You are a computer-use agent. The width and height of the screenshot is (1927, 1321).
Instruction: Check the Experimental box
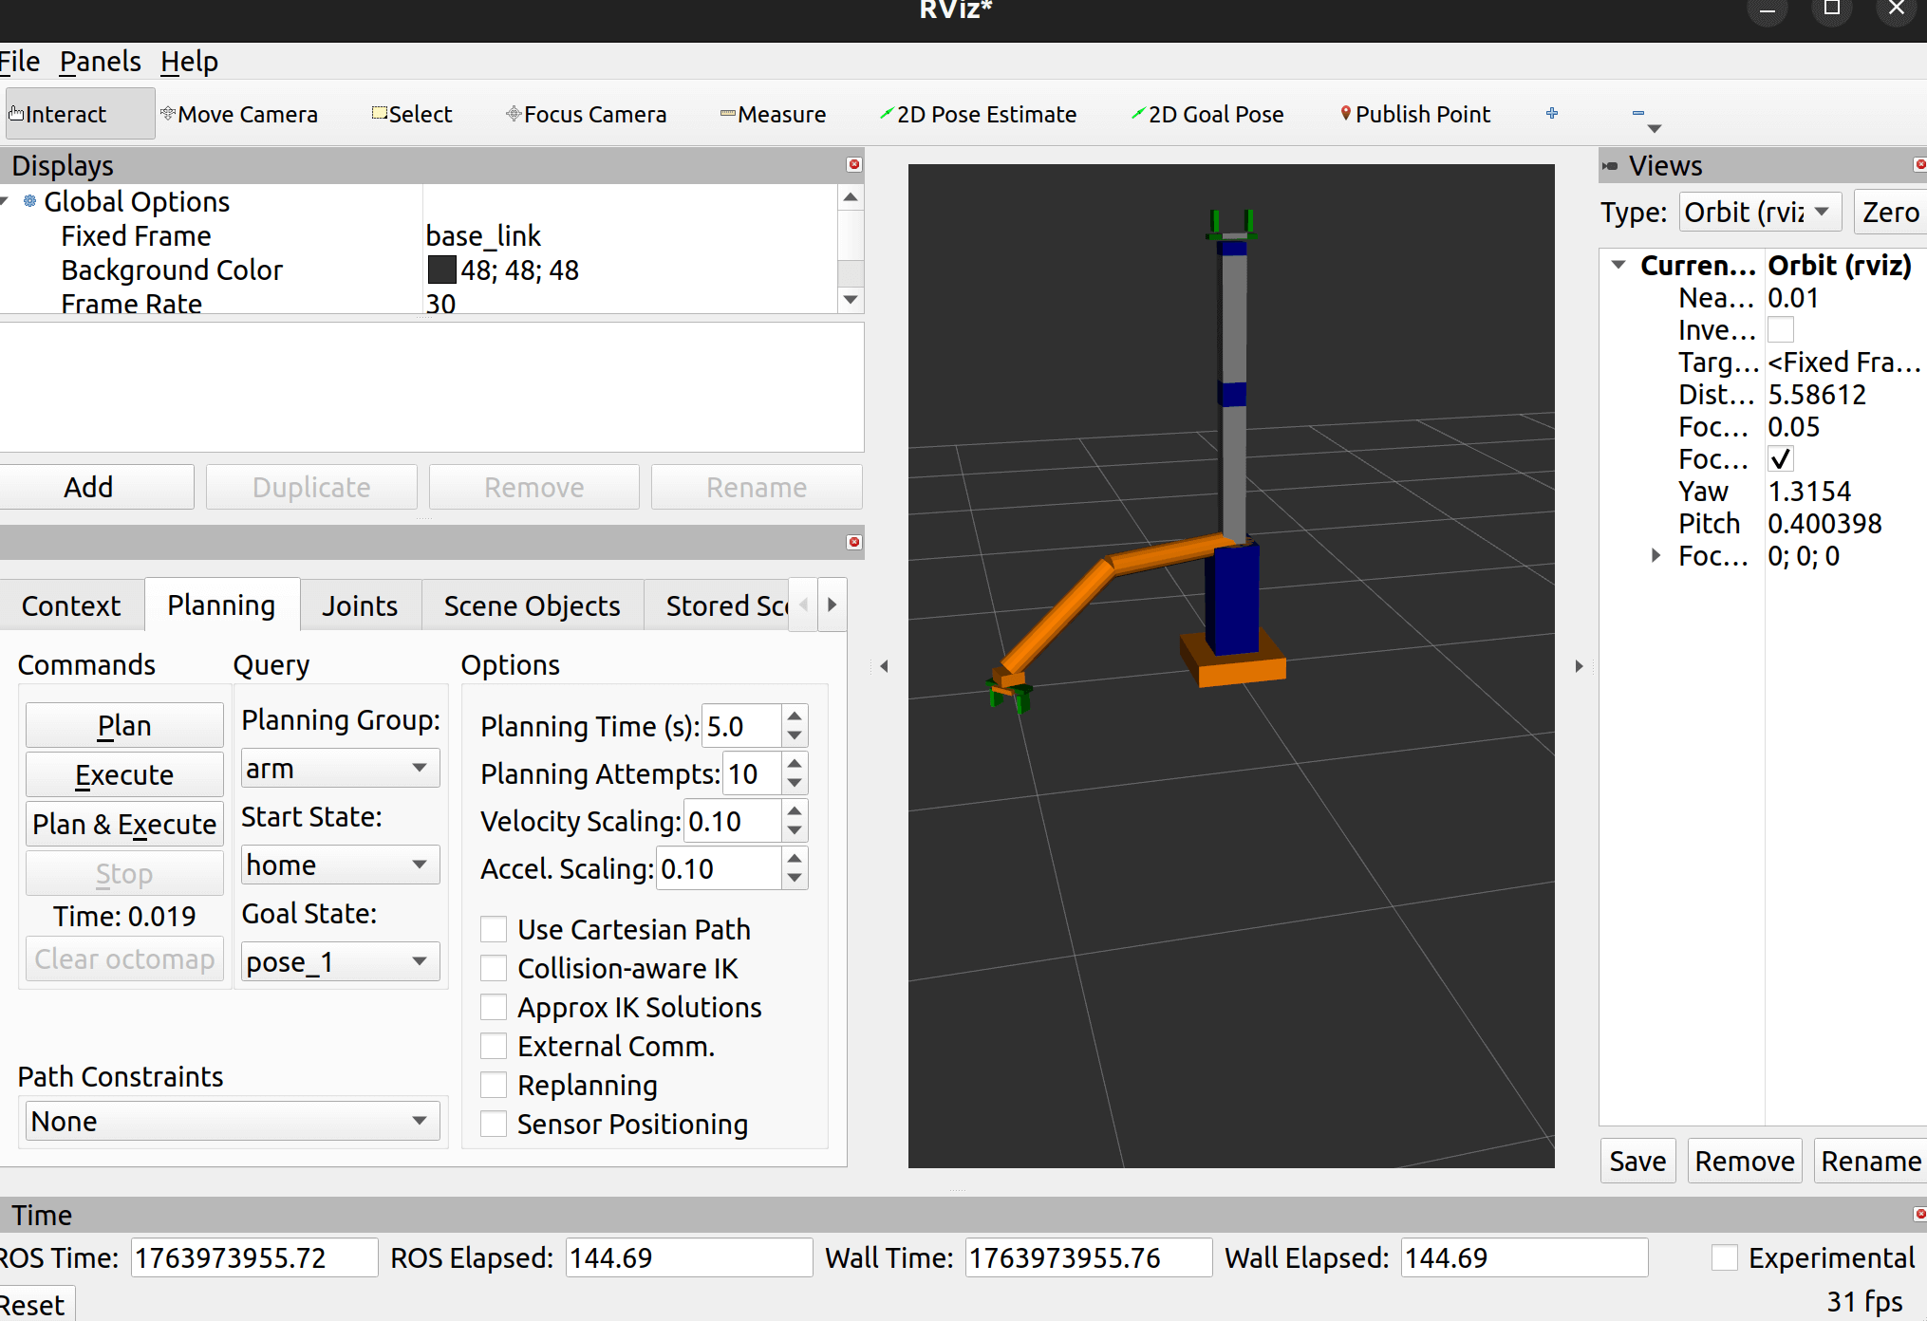[x=1724, y=1257]
